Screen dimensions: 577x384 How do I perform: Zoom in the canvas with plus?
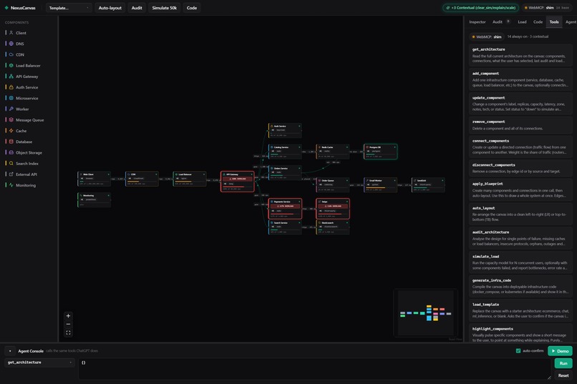[68, 315]
